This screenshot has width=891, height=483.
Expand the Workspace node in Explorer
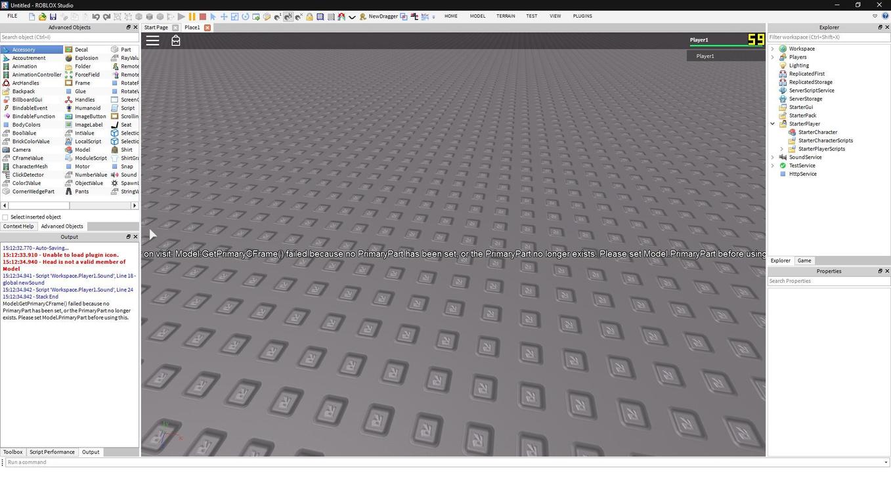pos(772,48)
